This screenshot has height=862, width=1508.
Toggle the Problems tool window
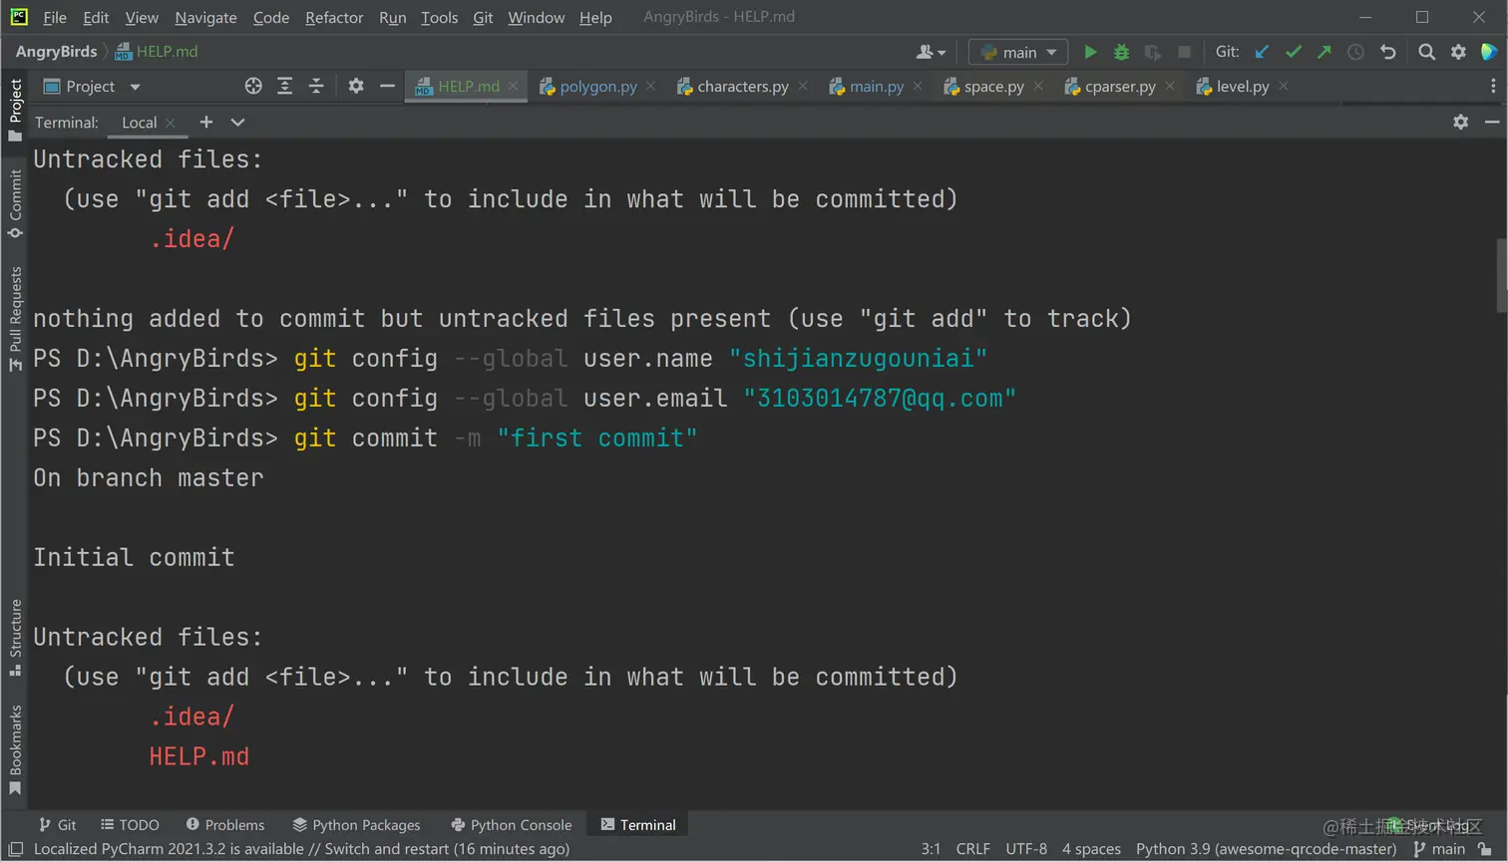[225, 825]
